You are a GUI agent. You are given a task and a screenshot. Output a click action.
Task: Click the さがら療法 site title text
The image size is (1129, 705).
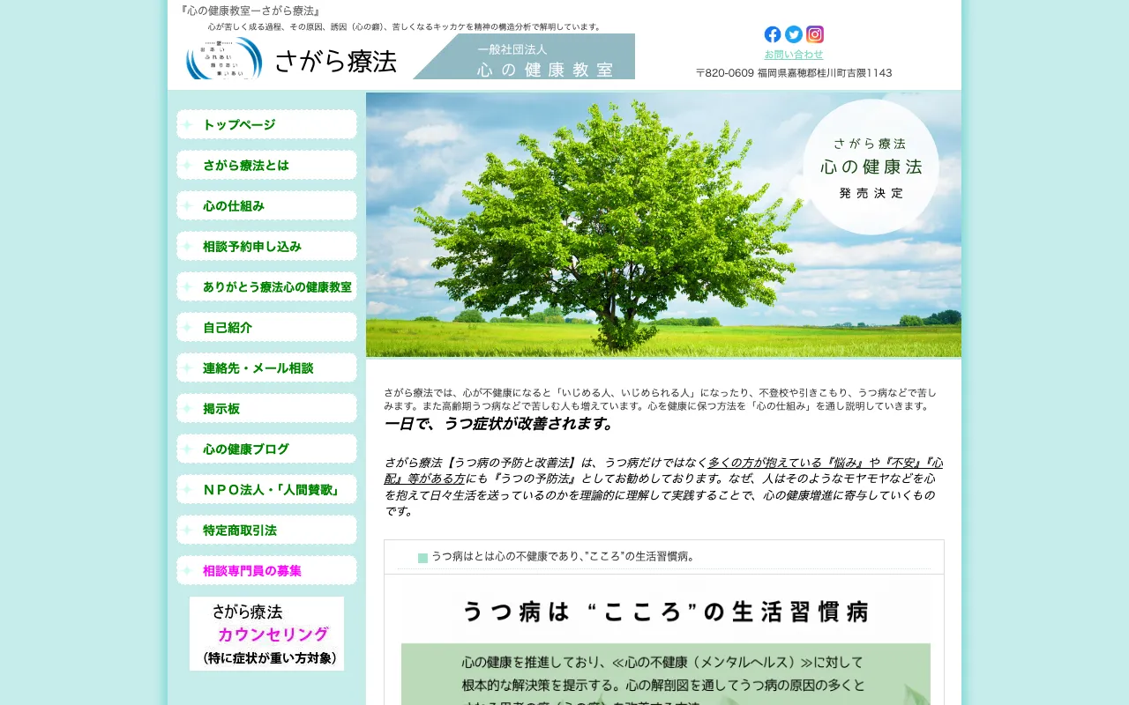tap(335, 61)
